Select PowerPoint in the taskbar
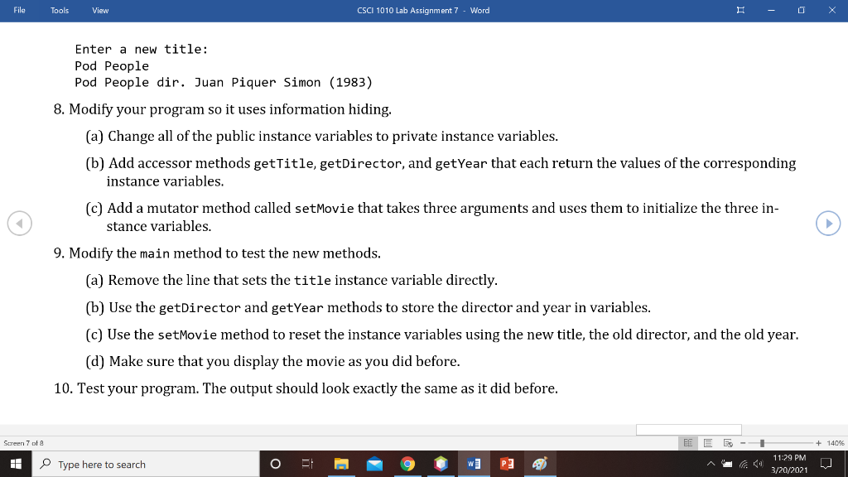The width and height of the screenshot is (848, 477). (507, 464)
